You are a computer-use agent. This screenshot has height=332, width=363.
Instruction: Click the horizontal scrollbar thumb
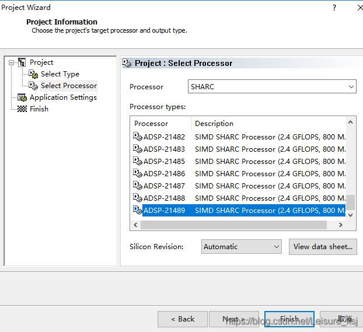(x=233, y=225)
